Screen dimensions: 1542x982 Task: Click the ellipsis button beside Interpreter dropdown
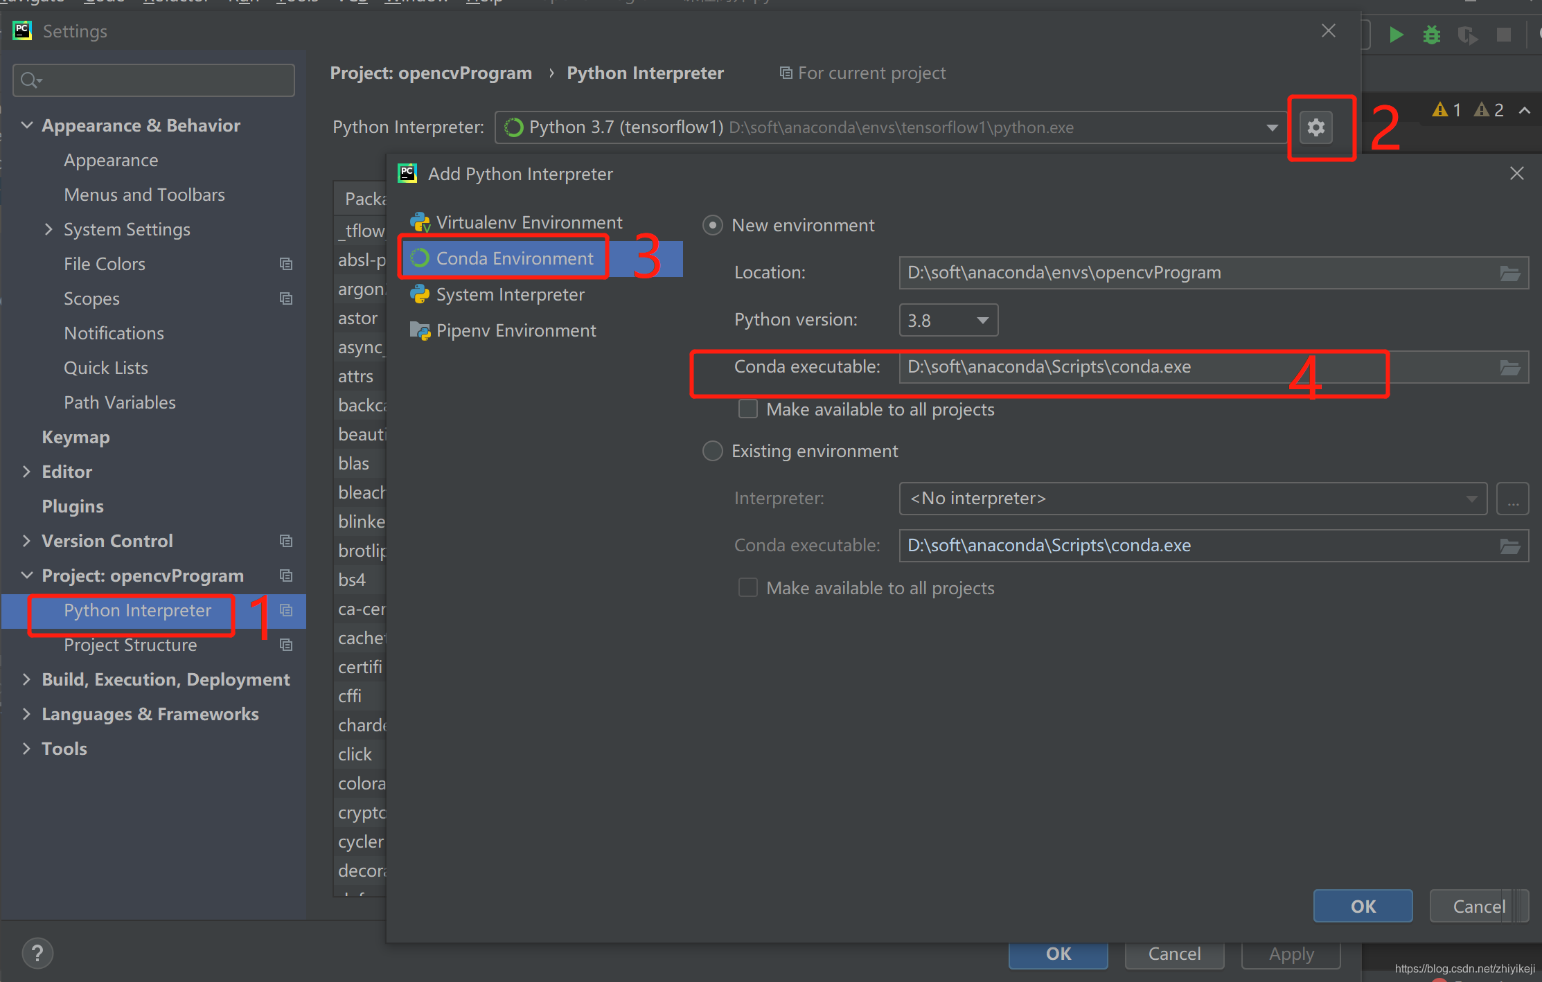click(1512, 499)
